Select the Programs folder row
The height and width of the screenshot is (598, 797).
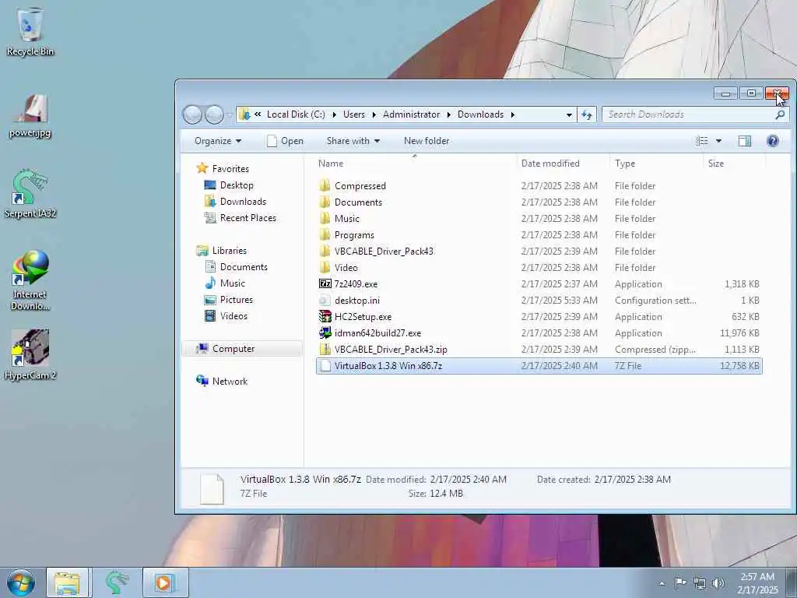point(539,235)
